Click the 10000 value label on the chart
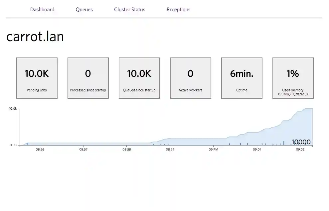Viewport: 329px width, 211px height. (x=301, y=142)
